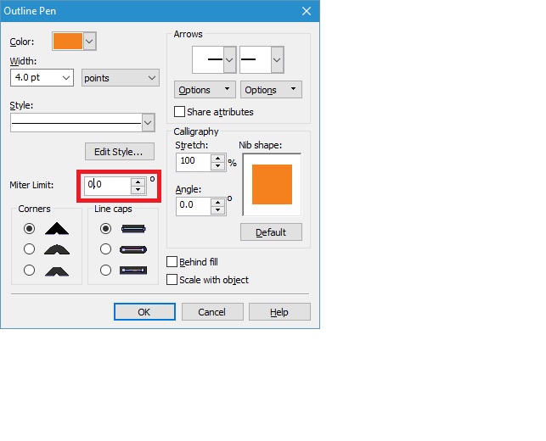This screenshot has width=546, height=441.
Task: Increase Stretch with up arrow
Action: pyautogui.click(x=218, y=159)
